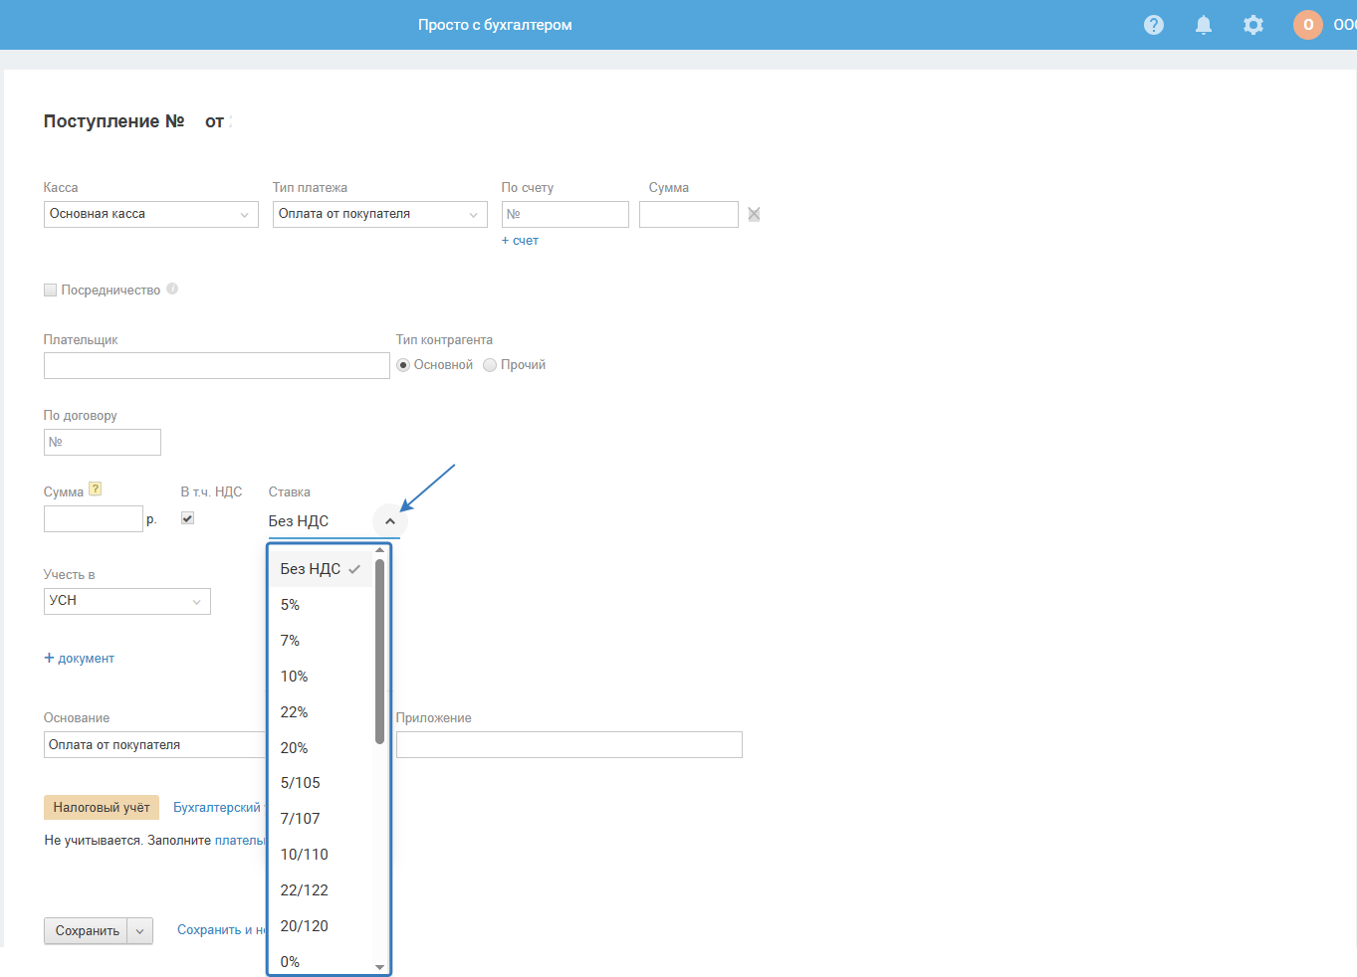Choose 5% rate option
This screenshot has width=1357, height=977.
321,605
